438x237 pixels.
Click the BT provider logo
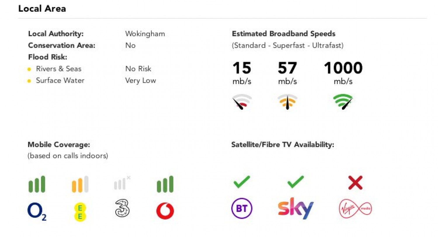point(241,208)
